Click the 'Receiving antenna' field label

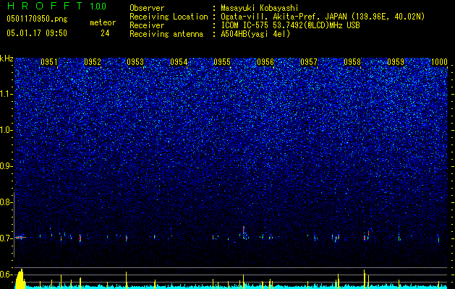[x=166, y=34]
